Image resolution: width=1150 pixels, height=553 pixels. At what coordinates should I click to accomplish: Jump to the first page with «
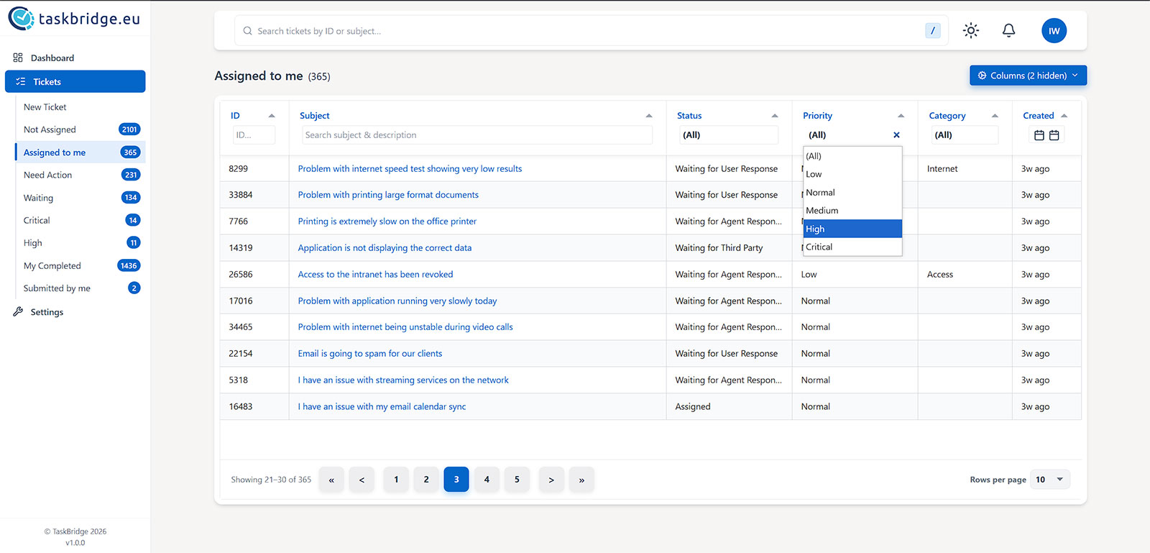click(x=331, y=480)
